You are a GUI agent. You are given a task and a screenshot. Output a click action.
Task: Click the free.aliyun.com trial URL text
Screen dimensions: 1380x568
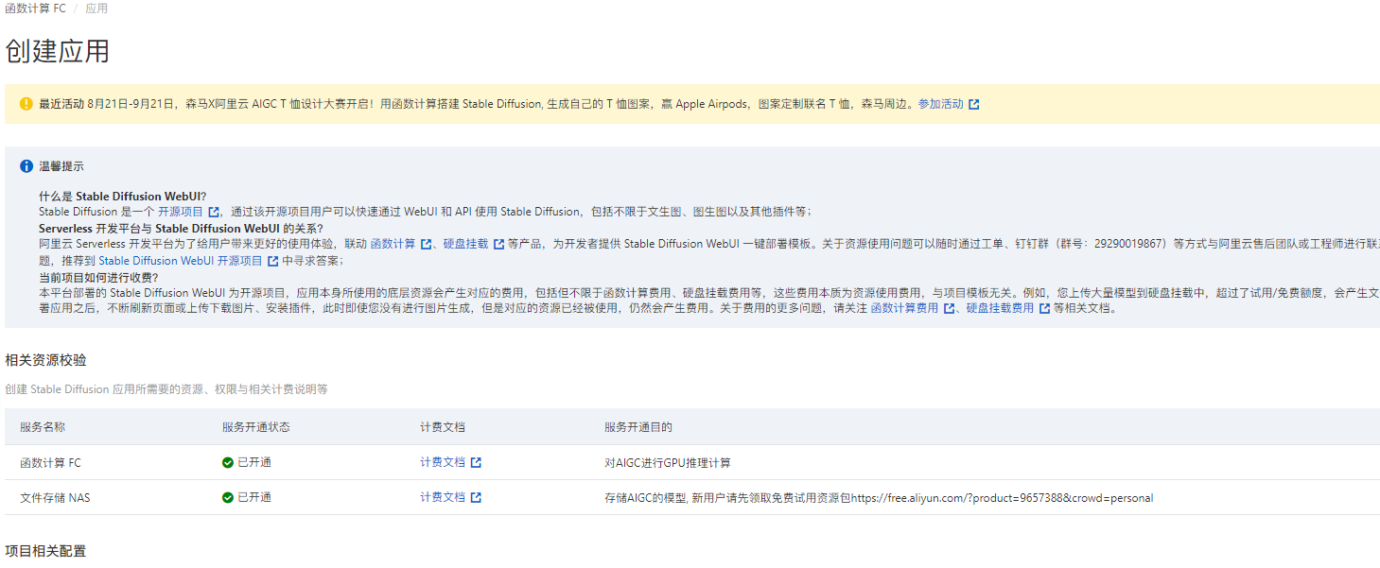[1002, 497]
